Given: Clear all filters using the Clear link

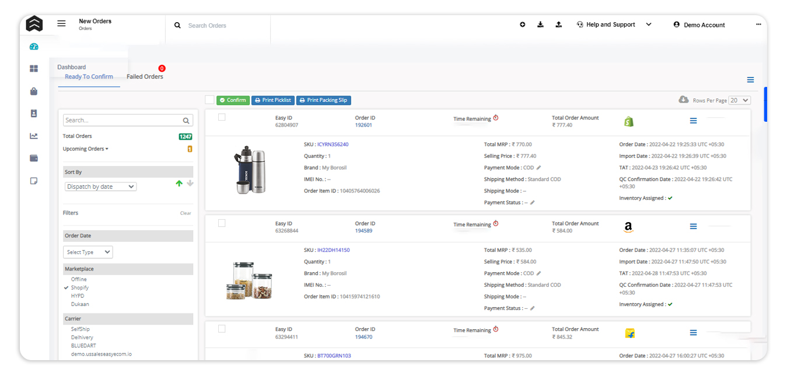Looking at the screenshot, I should tap(186, 213).
